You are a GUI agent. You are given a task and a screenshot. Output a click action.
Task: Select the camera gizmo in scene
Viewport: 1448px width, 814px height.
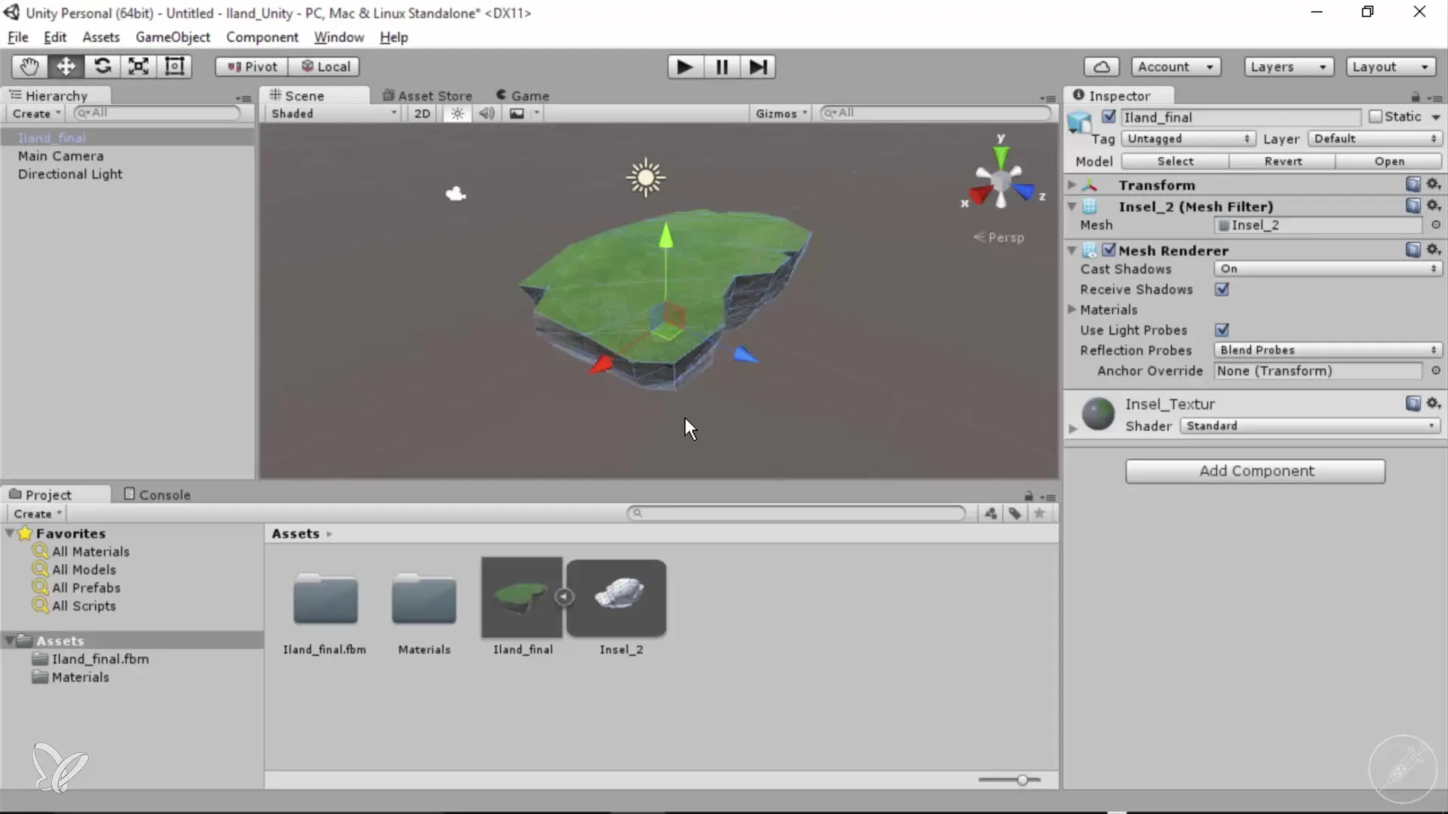click(x=456, y=194)
